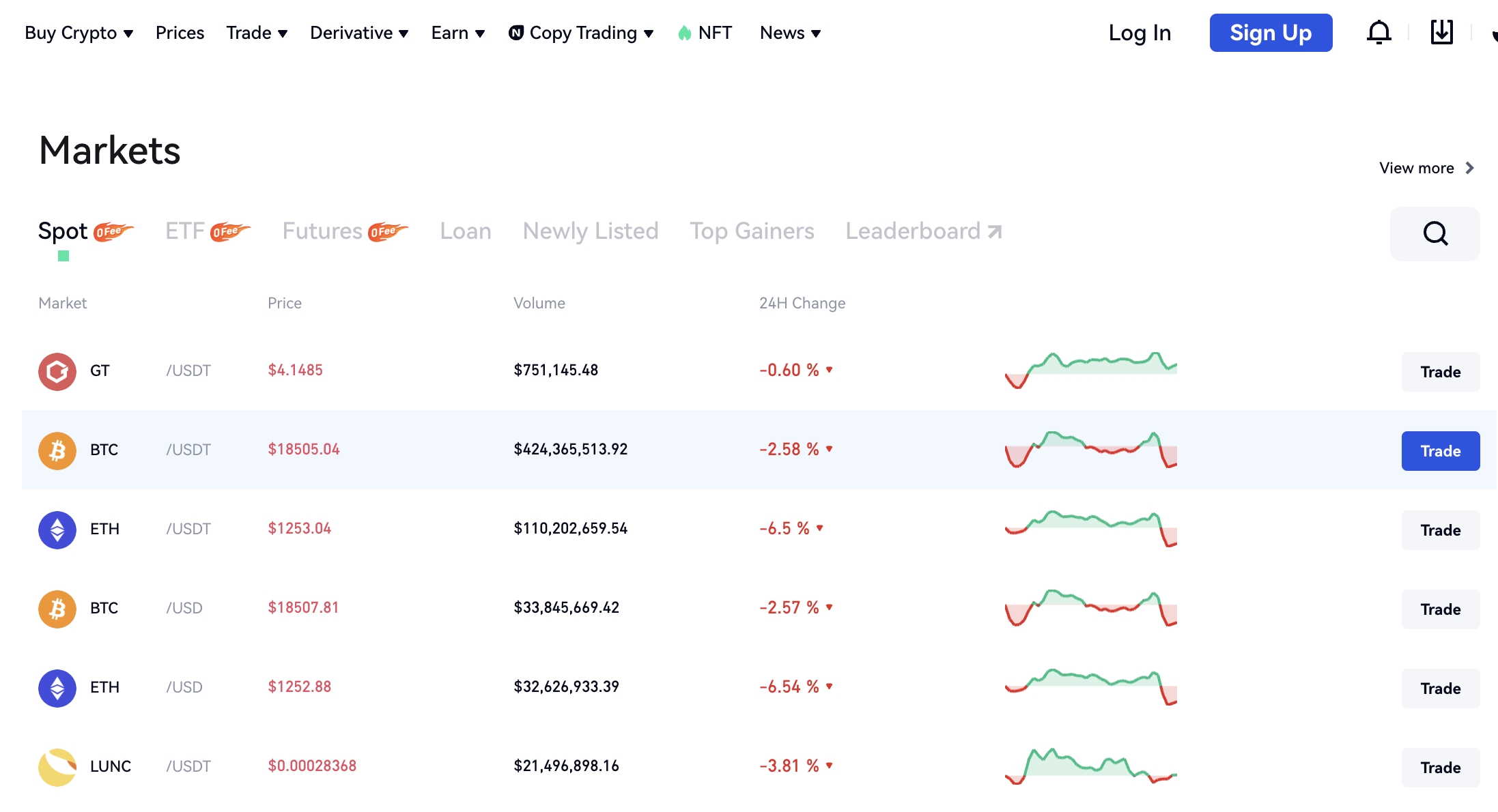The width and height of the screenshot is (1498, 812).
Task: Click the BTC/USD Bitcoin icon
Action: [58, 608]
